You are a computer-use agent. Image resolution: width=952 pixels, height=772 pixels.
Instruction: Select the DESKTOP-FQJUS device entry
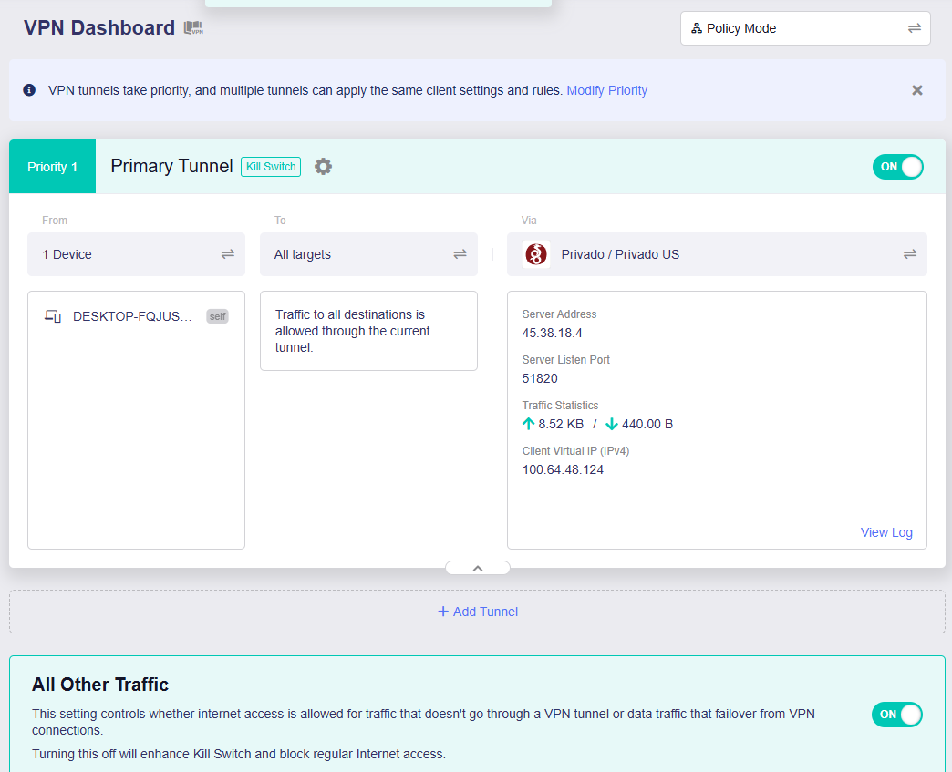coord(133,316)
